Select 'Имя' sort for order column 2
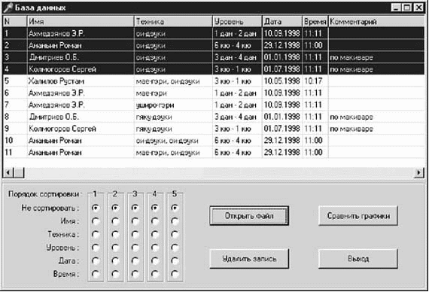Viewport: 429px width, 292px height. [115, 221]
